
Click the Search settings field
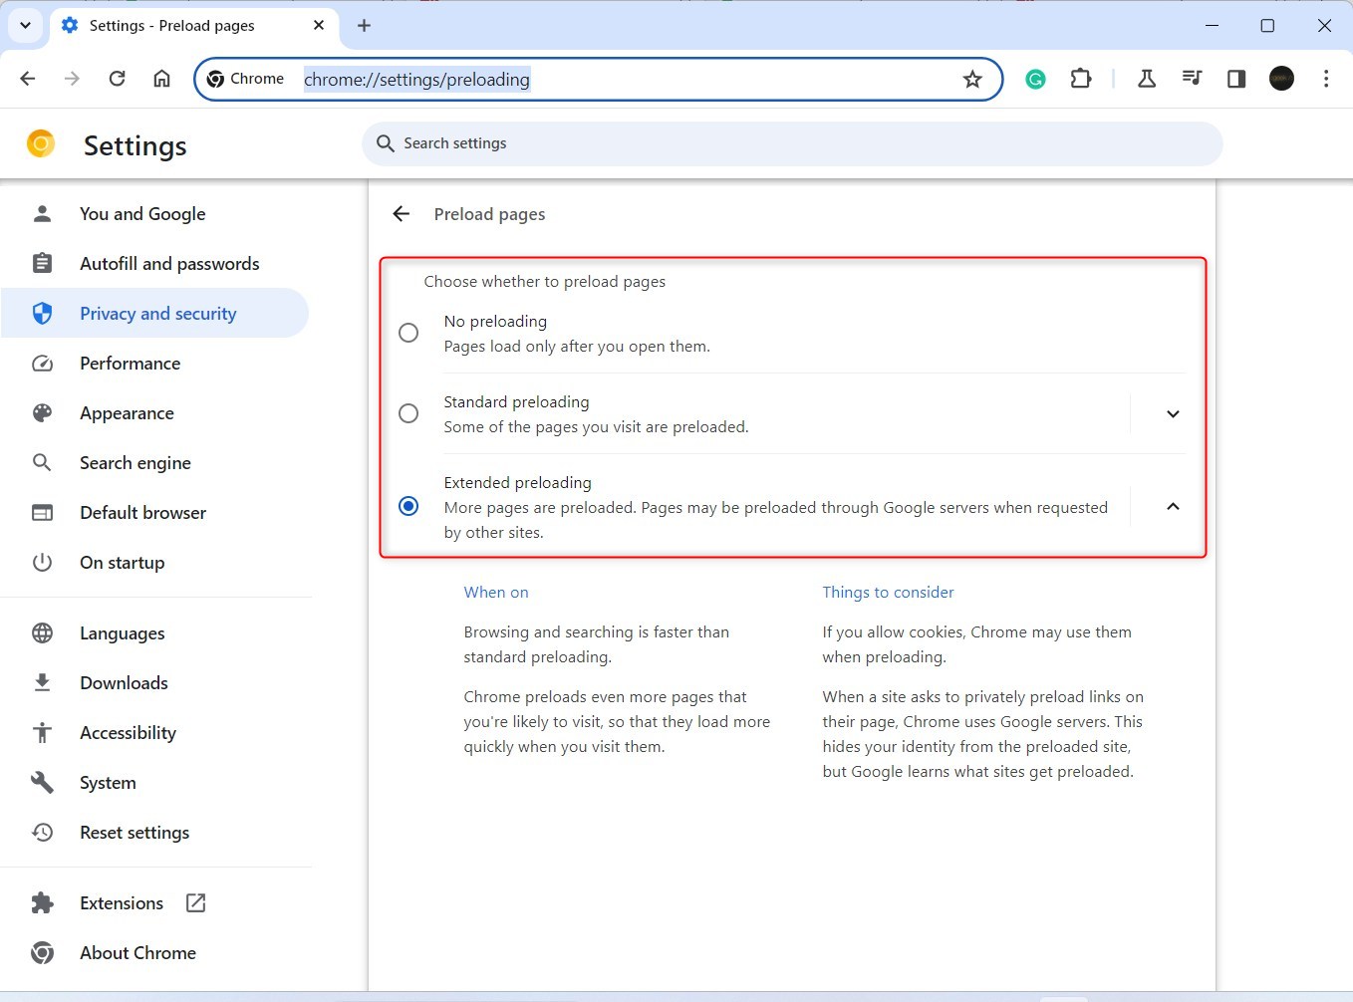coord(792,143)
